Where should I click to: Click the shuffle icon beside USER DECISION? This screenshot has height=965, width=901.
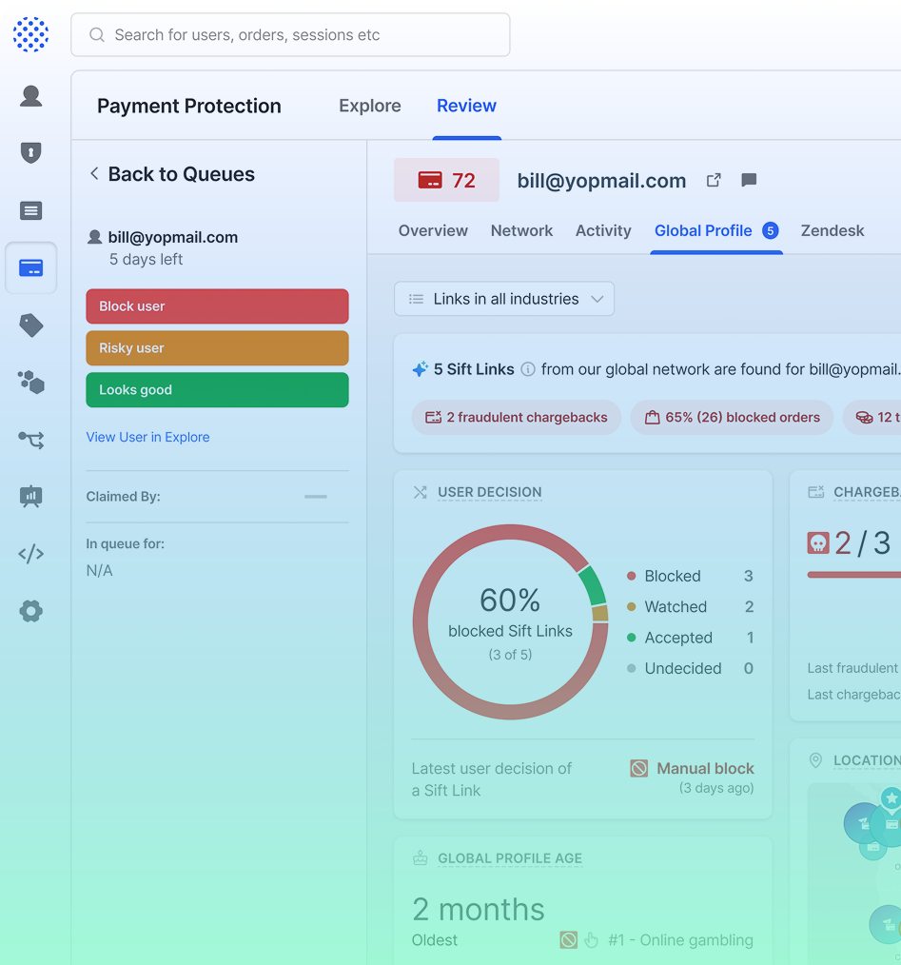pos(421,492)
